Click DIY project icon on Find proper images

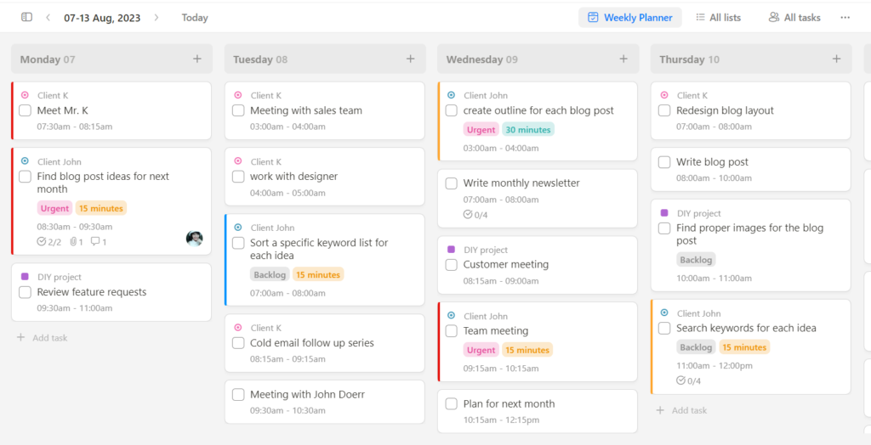pos(663,212)
